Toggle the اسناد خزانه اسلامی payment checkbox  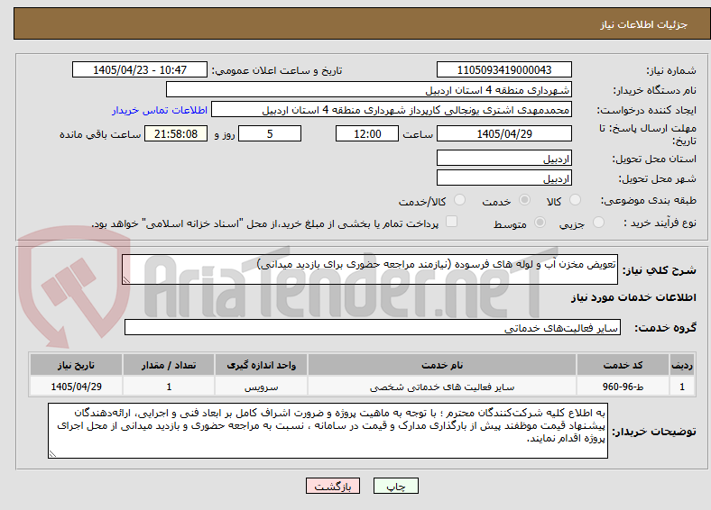click(x=452, y=222)
